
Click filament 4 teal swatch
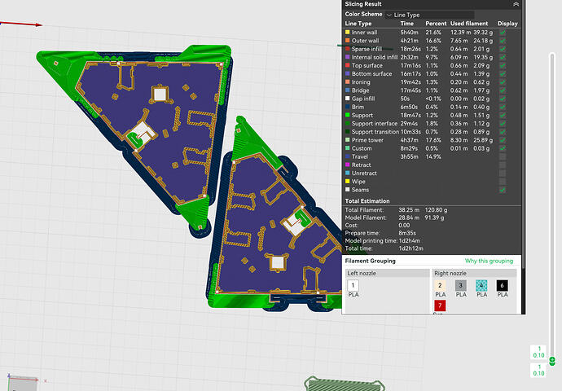coord(481,285)
